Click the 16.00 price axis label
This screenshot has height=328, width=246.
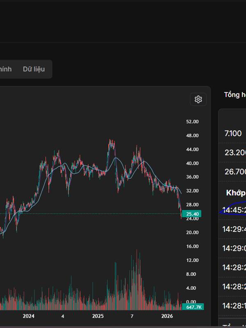192,246
